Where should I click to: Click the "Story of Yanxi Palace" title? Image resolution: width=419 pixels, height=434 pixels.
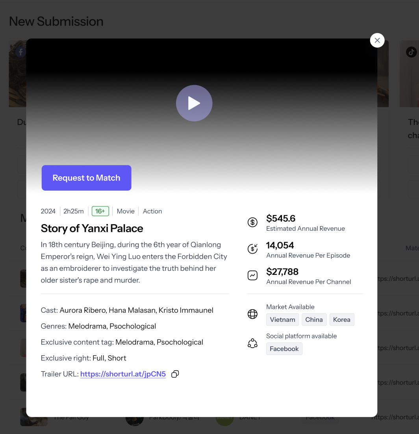tap(92, 228)
